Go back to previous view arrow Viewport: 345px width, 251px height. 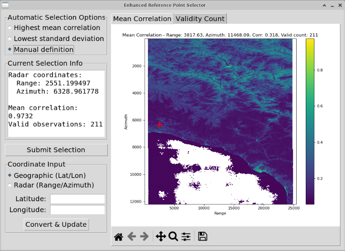(x=131, y=237)
